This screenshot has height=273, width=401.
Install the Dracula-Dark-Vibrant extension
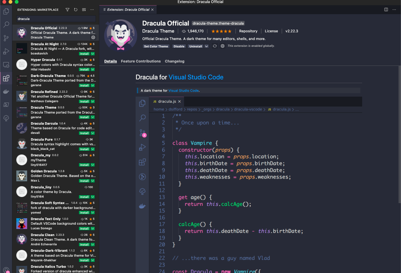coord(84,260)
